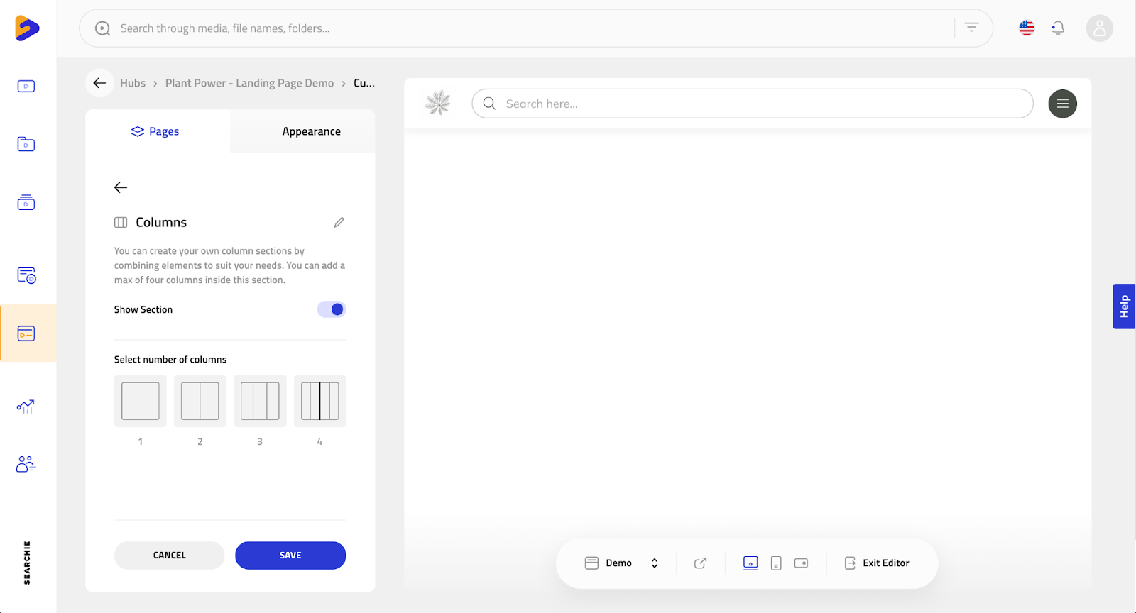Screen dimensions: 1136x613
Task: Select four column layout
Action: [320, 401]
